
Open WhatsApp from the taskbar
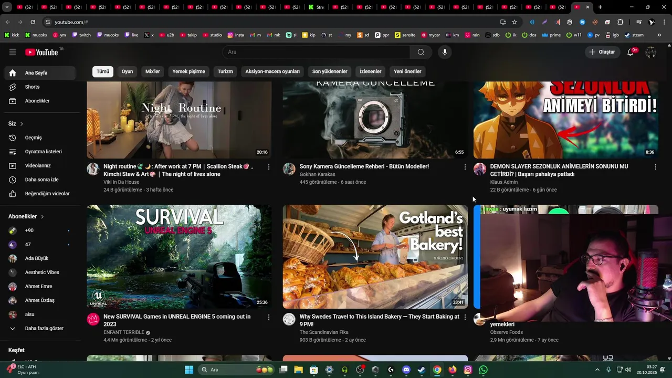(x=483, y=370)
